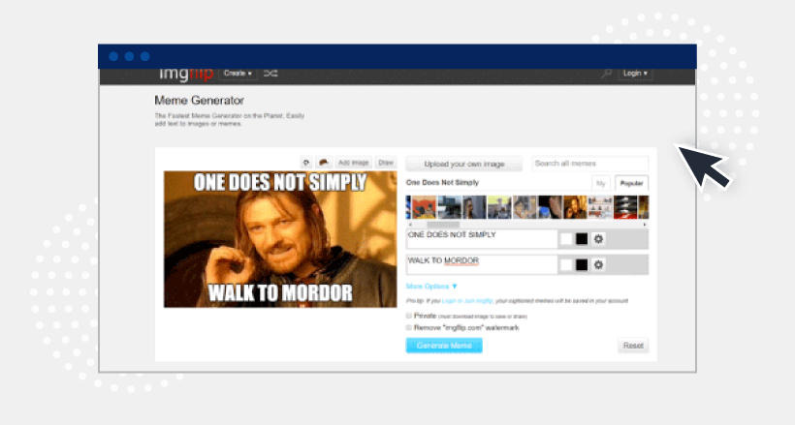Click the rotate image icon above meme
The width and height of the screenshot is (795, 425).
305,163
